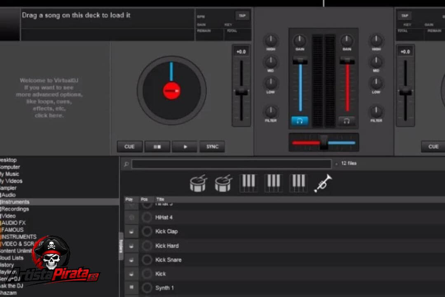Click the position circle of Kick Snare

point(147,260)
